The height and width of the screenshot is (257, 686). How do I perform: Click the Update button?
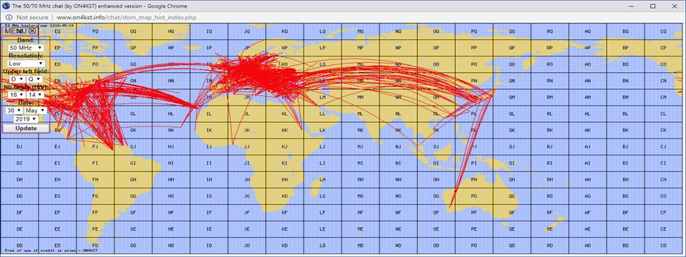[x=26, y=128]
